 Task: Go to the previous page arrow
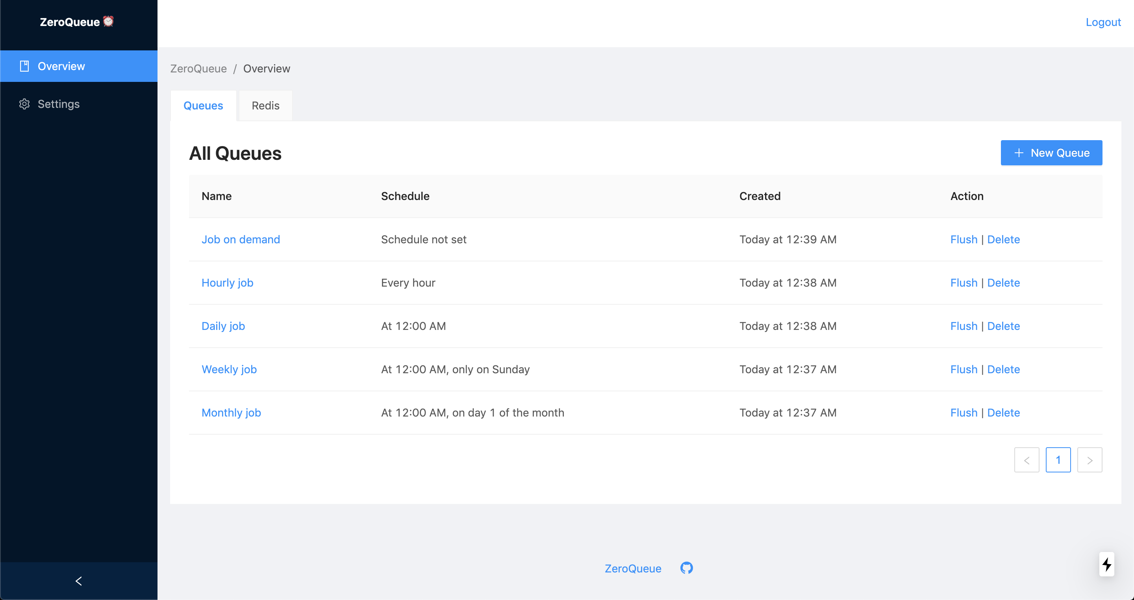coord(1026,460)
